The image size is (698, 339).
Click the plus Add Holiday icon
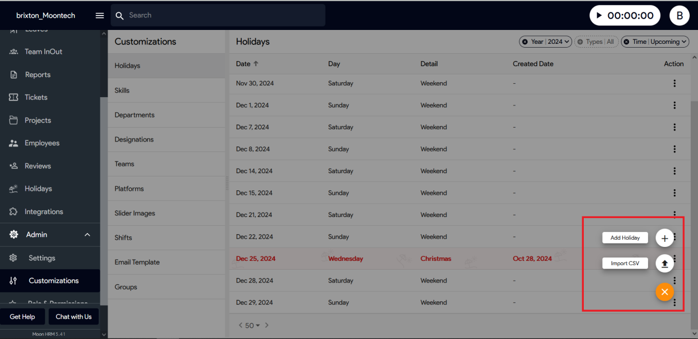click(665, 237)
